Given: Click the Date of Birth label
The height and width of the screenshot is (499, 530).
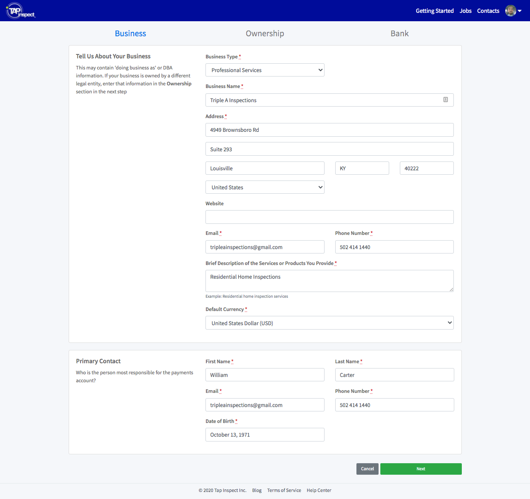Looking at the screenshot, I should tap(220, 421).
